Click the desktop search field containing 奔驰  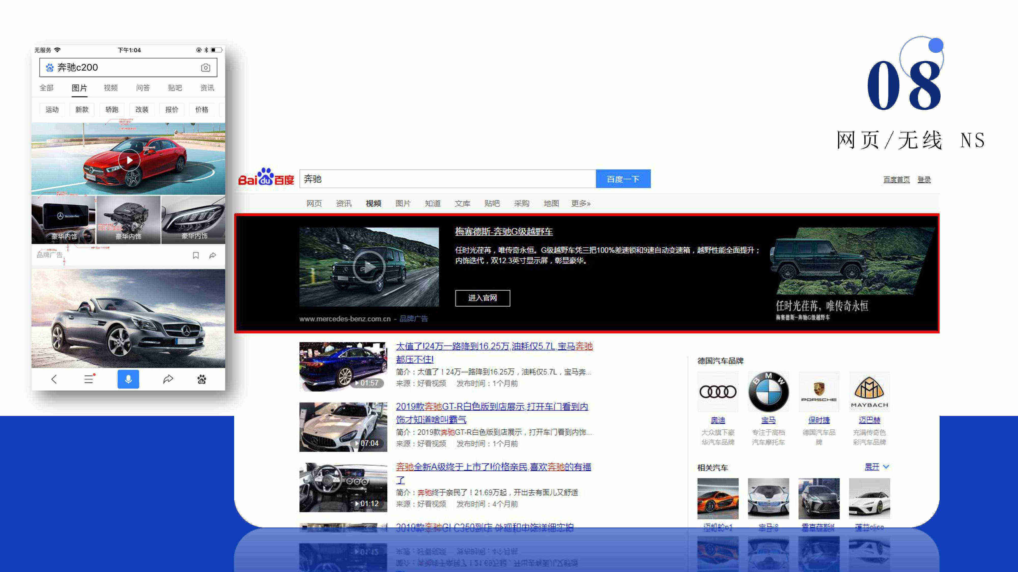coord(448,179)
